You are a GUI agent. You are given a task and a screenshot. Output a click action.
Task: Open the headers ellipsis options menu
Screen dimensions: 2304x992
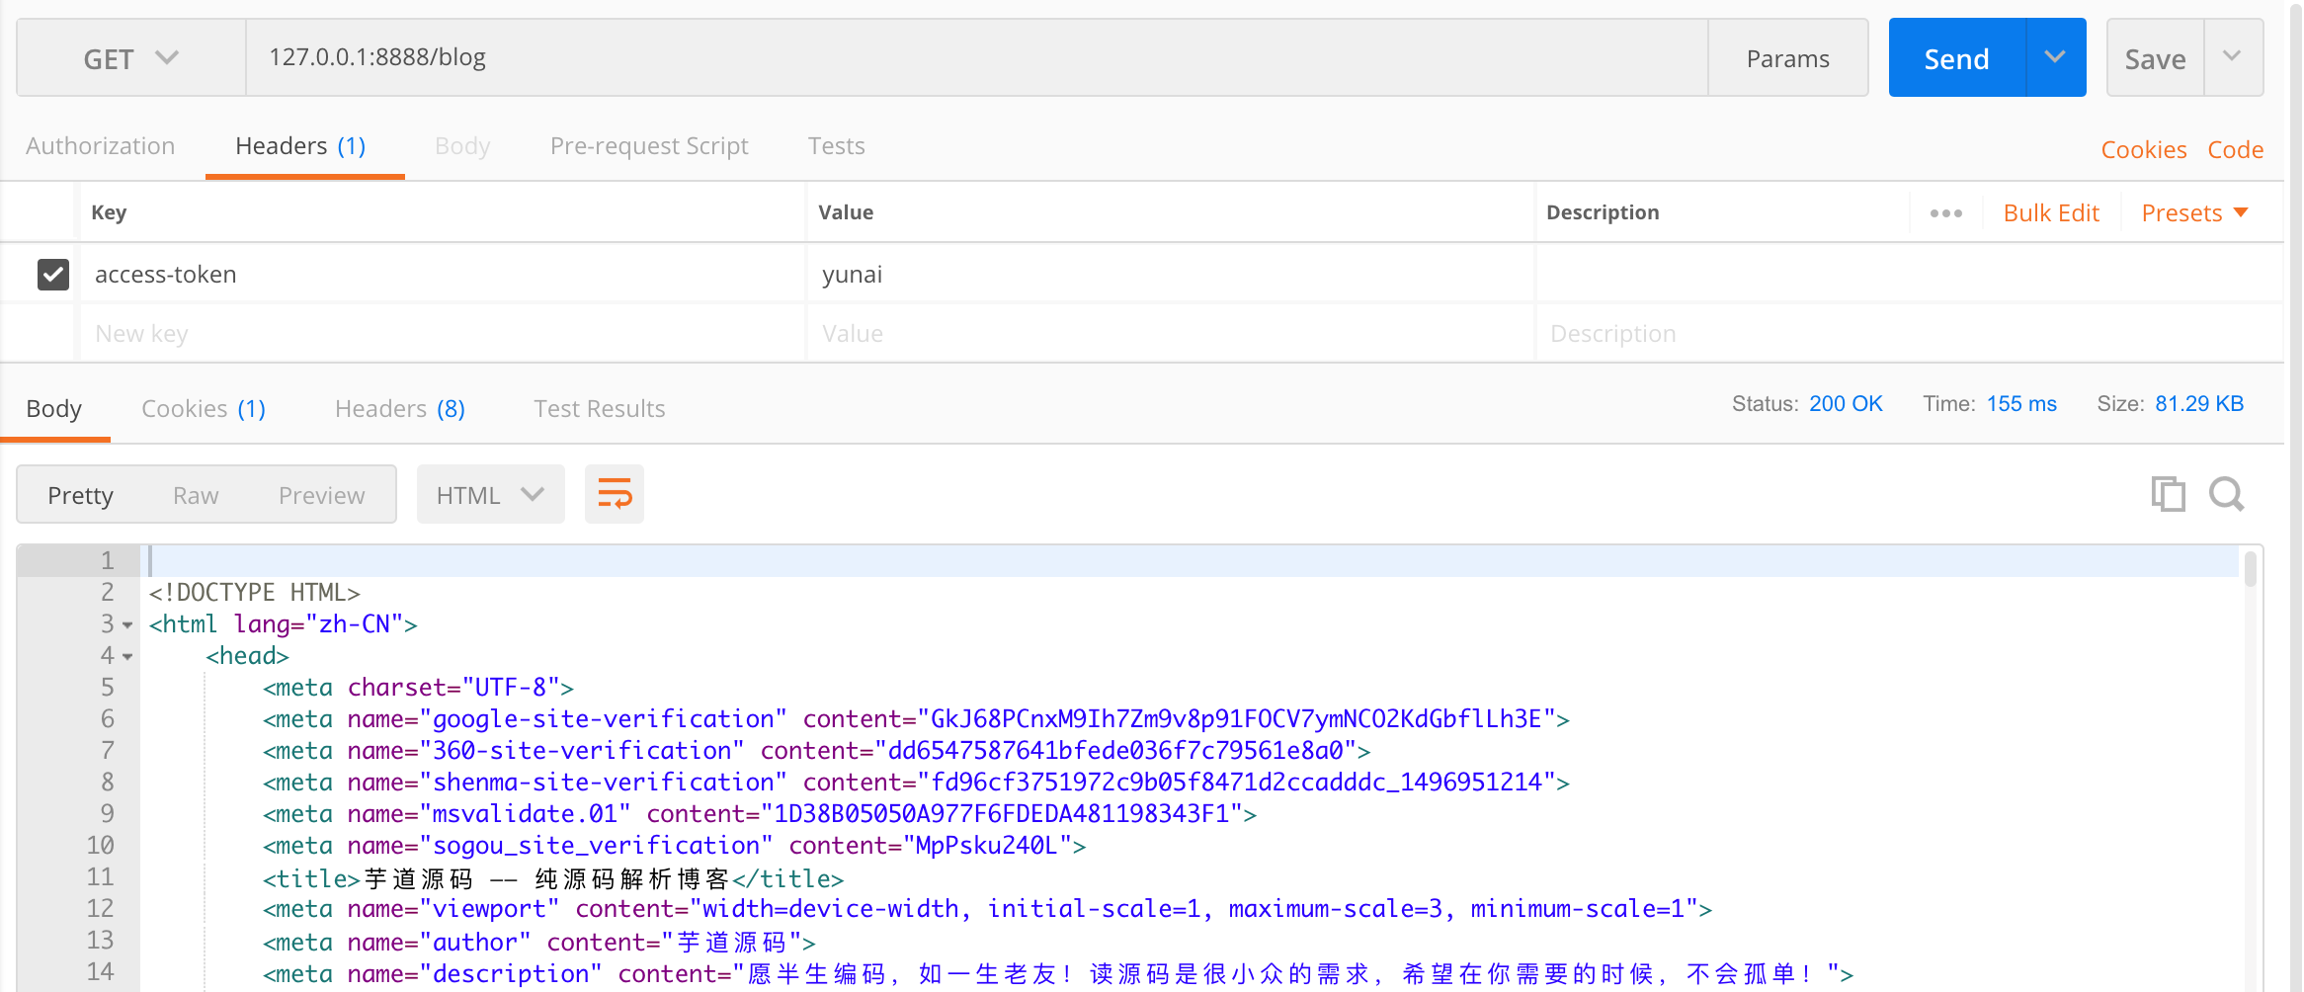[1944, 211]
